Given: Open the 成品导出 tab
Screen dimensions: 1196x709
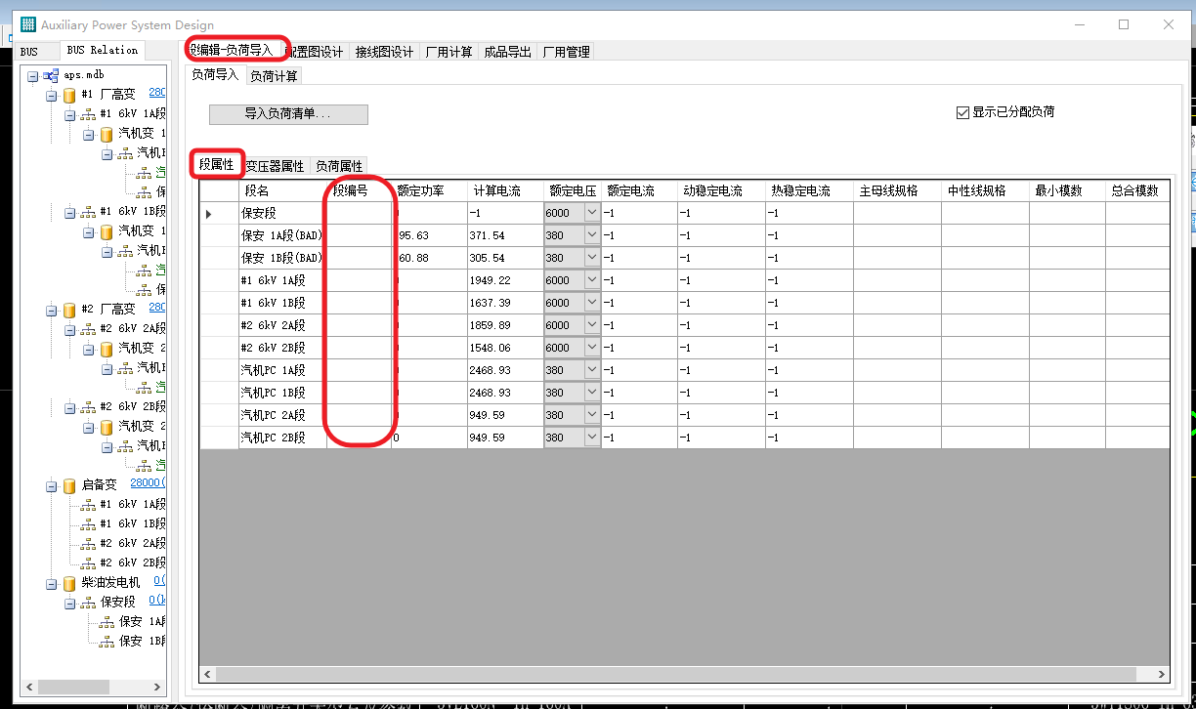Looking at the screenshot, I should click(508, 52).
